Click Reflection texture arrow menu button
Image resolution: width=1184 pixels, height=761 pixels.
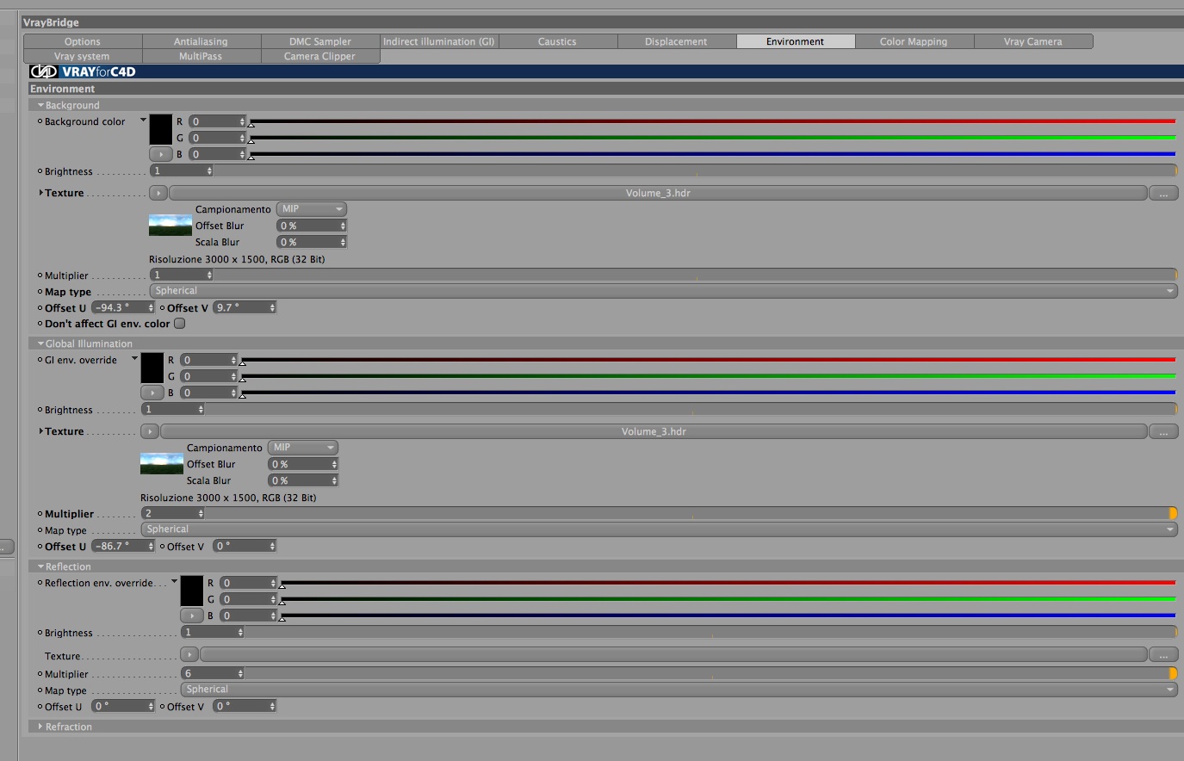(x=189, y=655)
